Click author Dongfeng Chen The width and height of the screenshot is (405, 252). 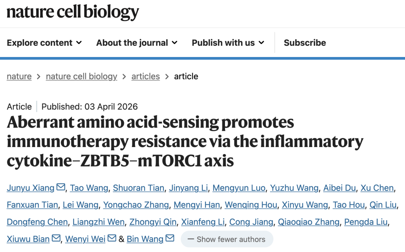click(37, 222)
